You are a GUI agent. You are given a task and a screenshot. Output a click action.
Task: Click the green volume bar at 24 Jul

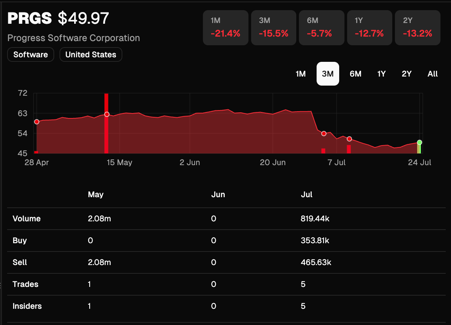pyautogui.click(x=419, y=149)
